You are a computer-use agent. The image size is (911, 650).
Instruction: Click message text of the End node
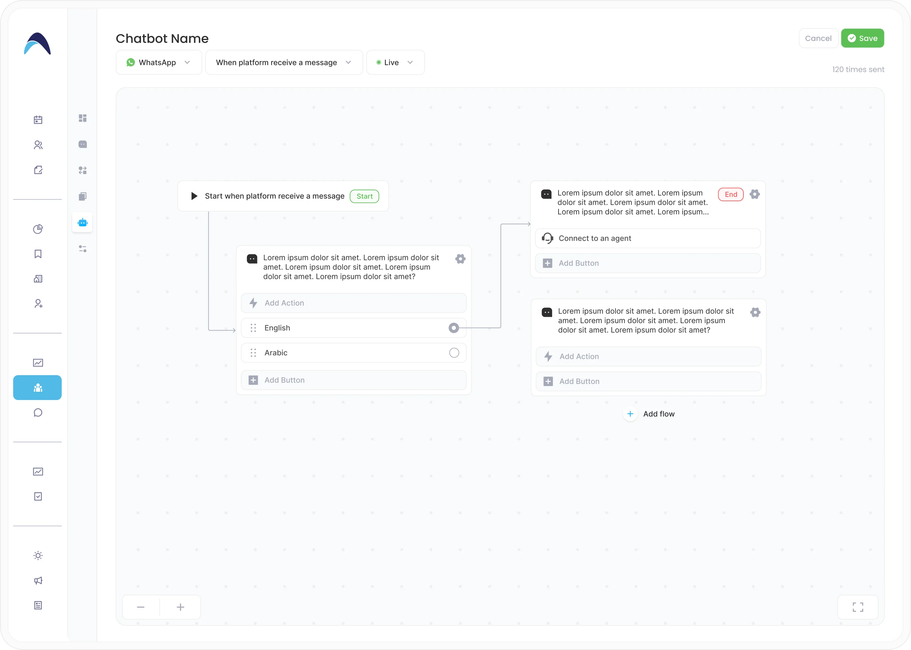click(x=633, y=202)
